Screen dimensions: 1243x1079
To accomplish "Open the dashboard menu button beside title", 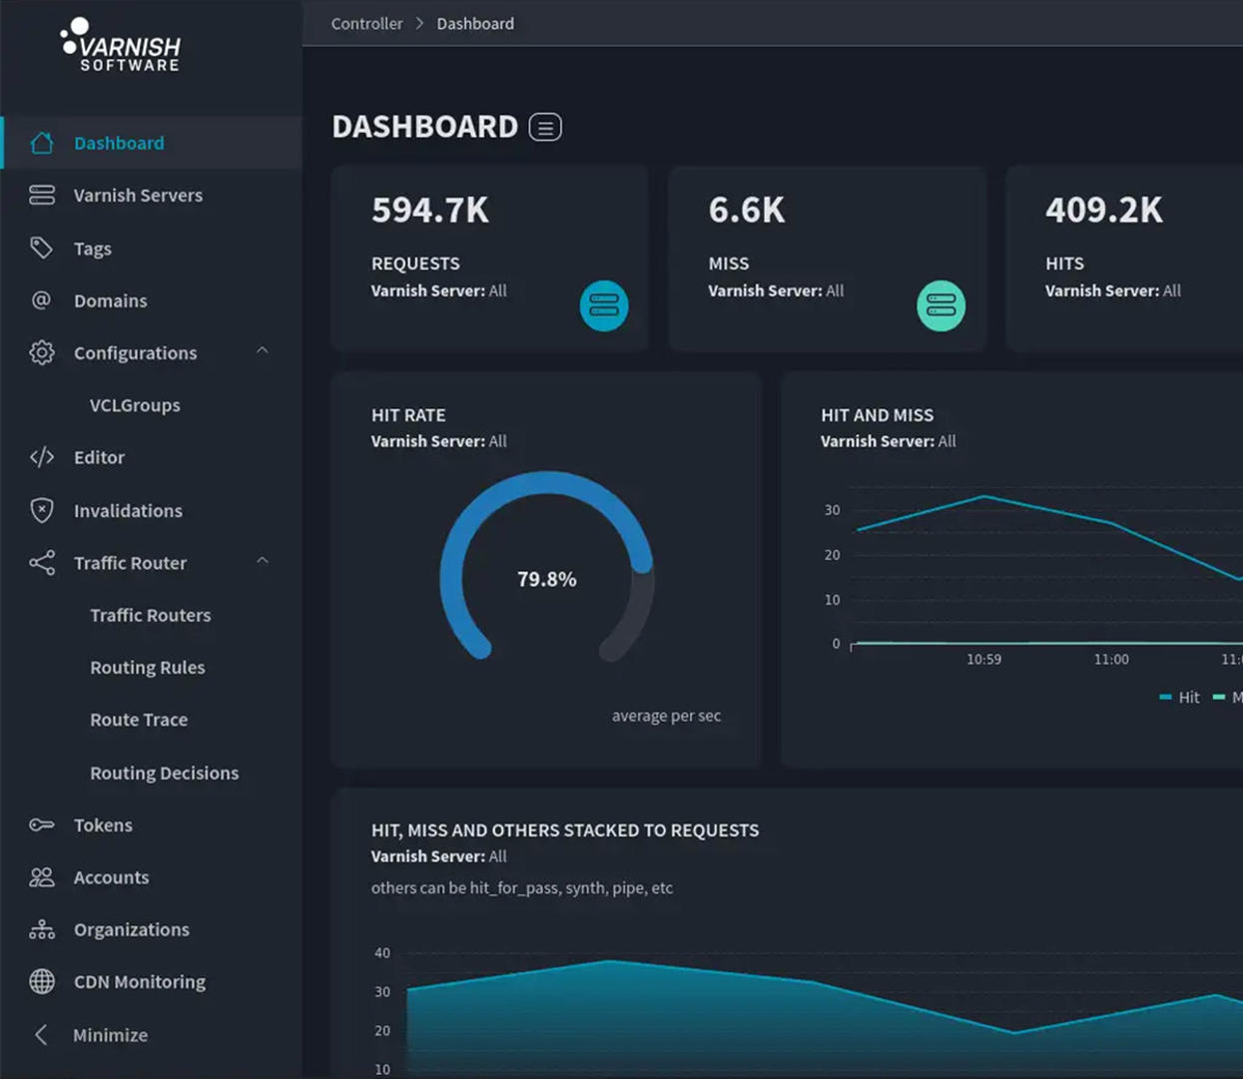I will tap(545, 128).
